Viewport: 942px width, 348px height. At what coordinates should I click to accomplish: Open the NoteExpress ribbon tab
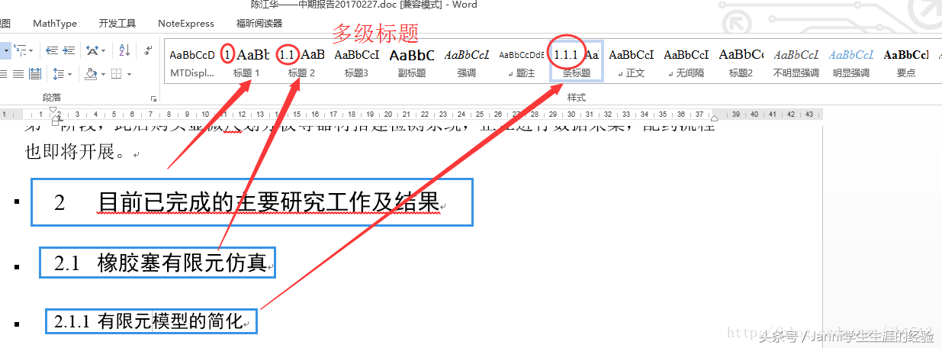186,24
